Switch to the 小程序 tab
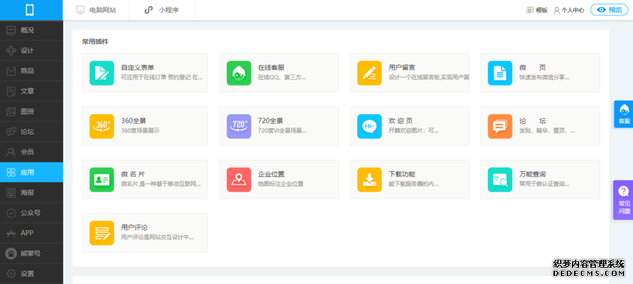633x284 pixels. click(162, 10)
